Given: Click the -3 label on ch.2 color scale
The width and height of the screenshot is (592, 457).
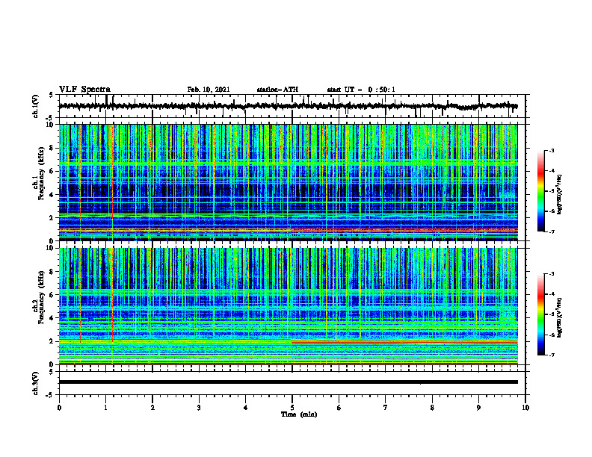Looking at the screenshot, I should (x=552, y=274).
